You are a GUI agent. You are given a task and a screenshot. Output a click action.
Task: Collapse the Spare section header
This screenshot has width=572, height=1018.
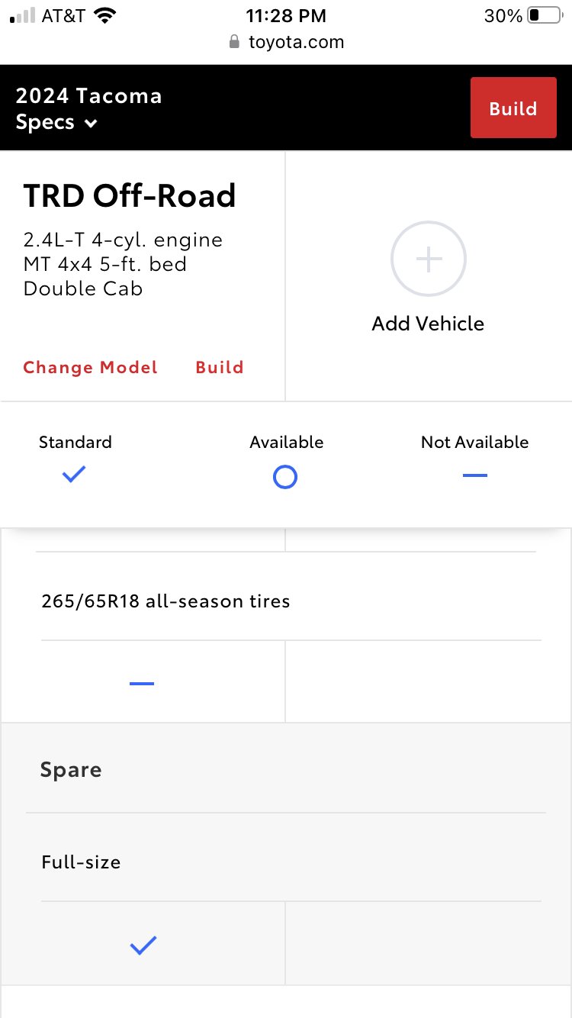click(x=286, y=769)
